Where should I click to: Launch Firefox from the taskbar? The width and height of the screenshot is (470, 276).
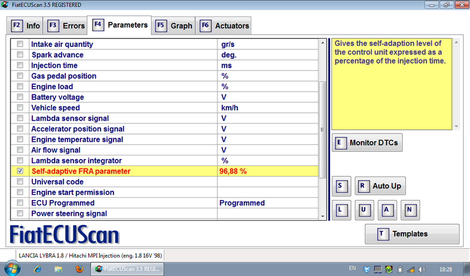79,269
